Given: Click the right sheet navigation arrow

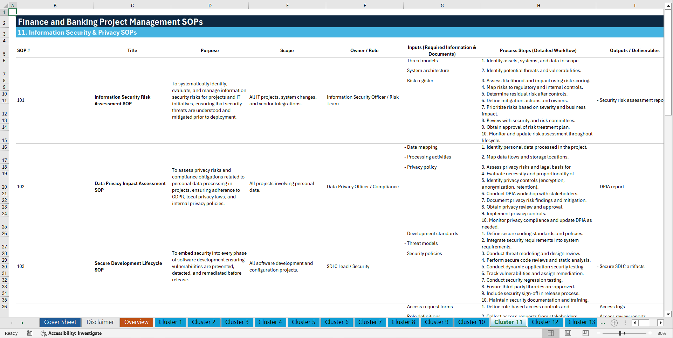Looking at the screenshot, I should pyautogui.click(x=22, y=323).
